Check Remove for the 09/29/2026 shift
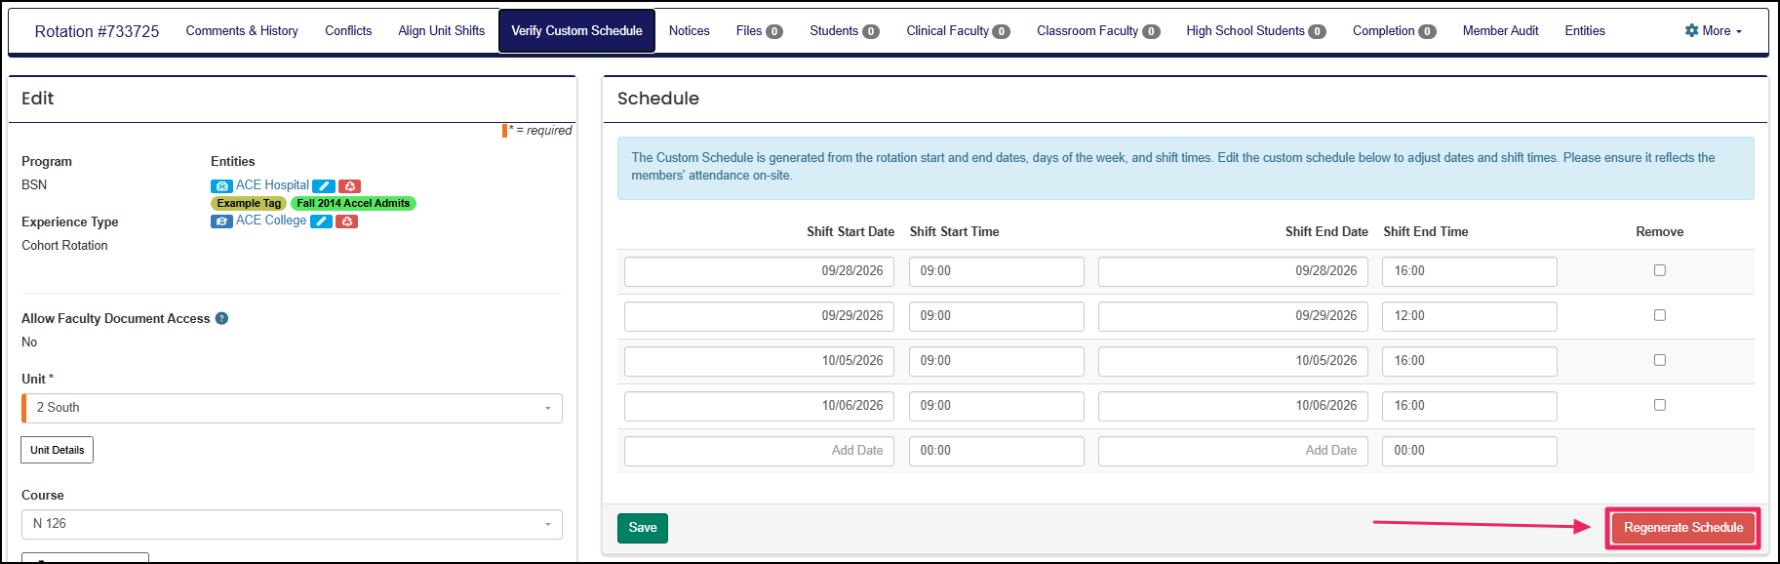The width and height of the screenshot is (1780, 564). (x=1659, y=315)
